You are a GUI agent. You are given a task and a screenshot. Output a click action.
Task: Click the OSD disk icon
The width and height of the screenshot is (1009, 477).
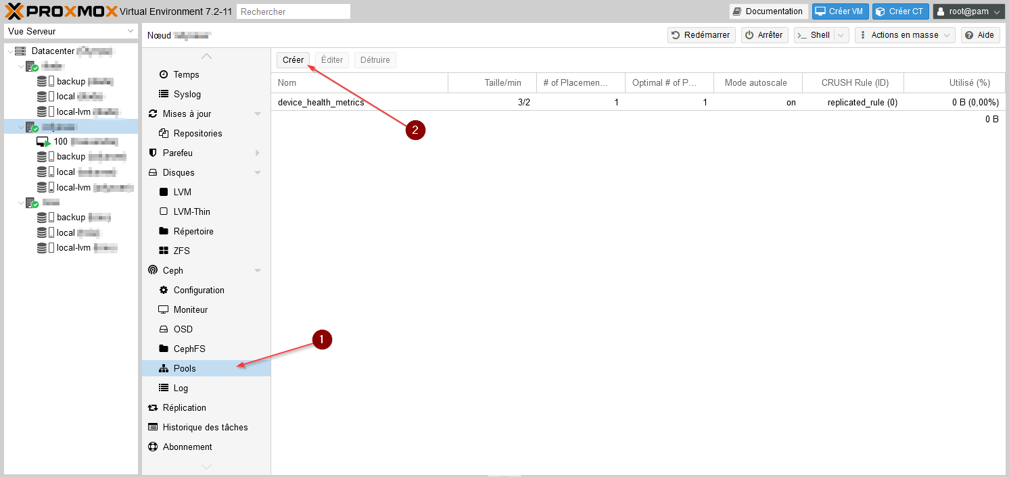coord(163,329)
